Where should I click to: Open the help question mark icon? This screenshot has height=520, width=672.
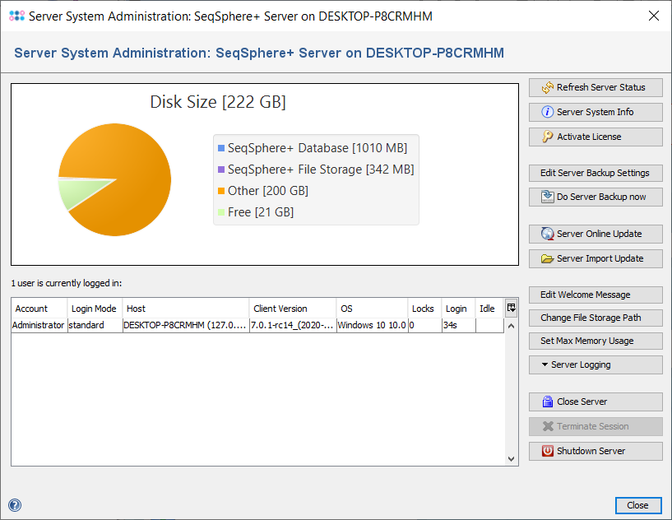pyautogui.click(x=15, y=505)
